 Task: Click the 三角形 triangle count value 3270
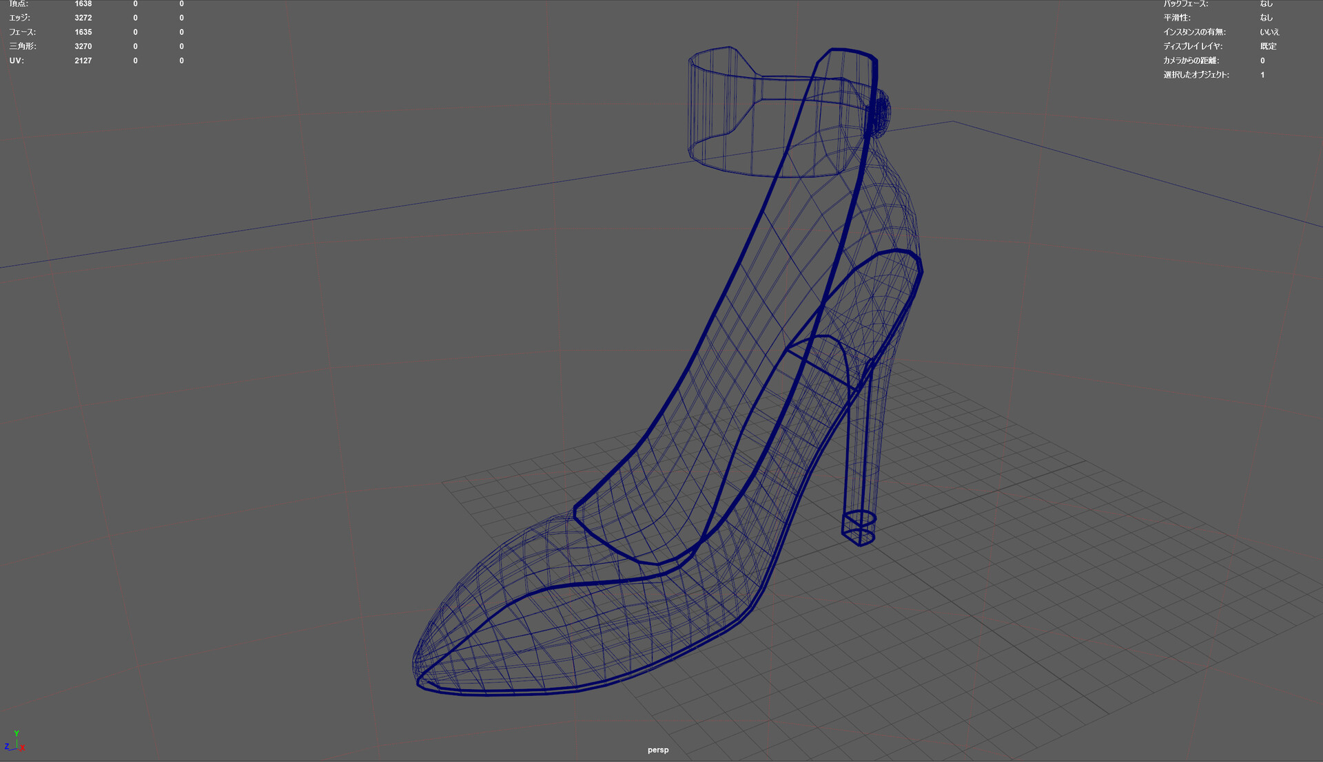click(83, 46)
